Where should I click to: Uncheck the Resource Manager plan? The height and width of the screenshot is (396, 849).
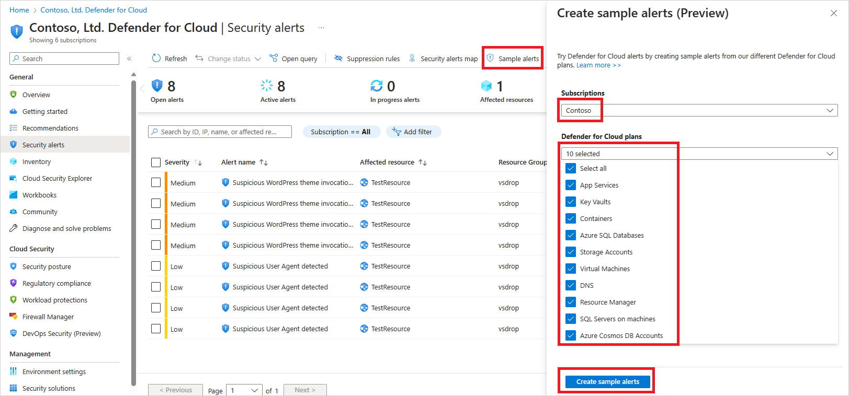(x=571, y=302)
